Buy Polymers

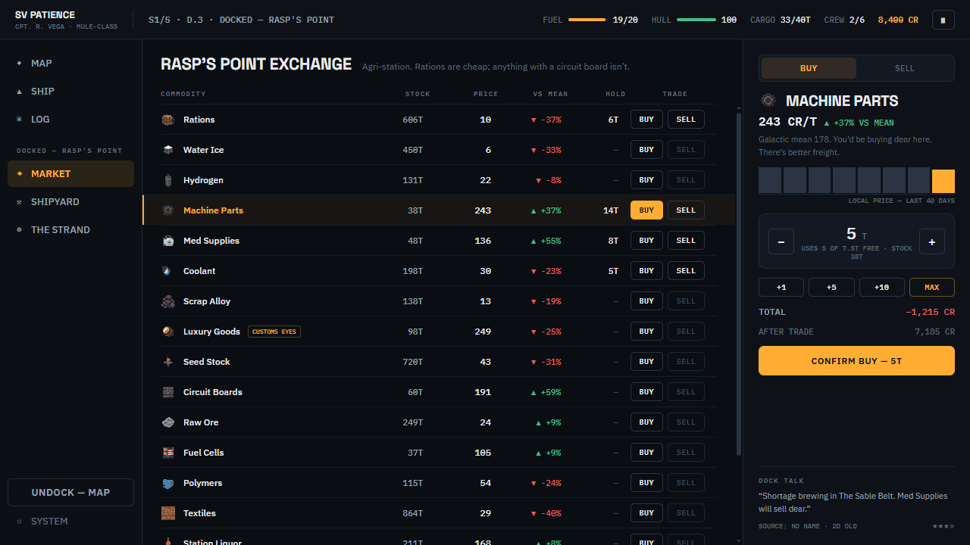pos(646,483)
